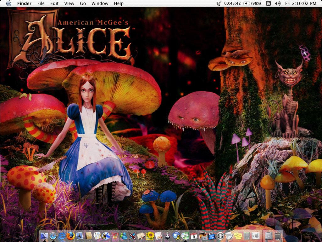Open Finder from the dock
The image size is (322, 242).
click(x=44, y=236)
